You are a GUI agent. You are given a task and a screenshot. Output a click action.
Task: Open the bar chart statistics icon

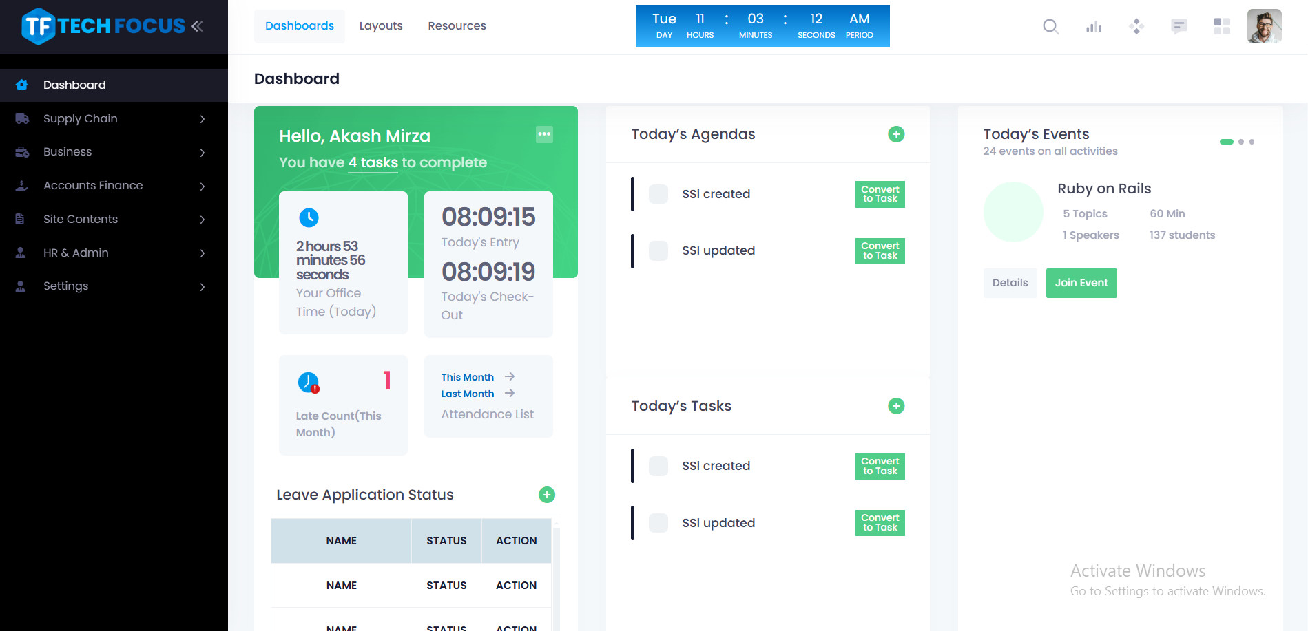1094,27
